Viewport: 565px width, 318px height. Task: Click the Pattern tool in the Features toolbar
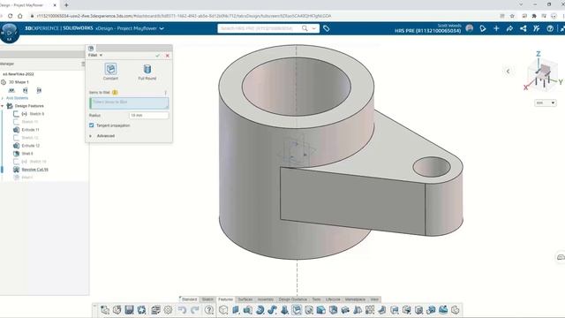point(370,310)
